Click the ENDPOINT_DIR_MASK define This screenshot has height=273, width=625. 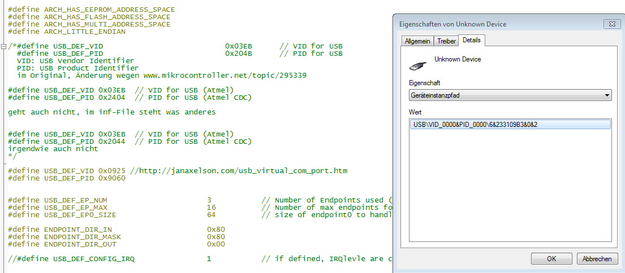click(x=64, y=236)
